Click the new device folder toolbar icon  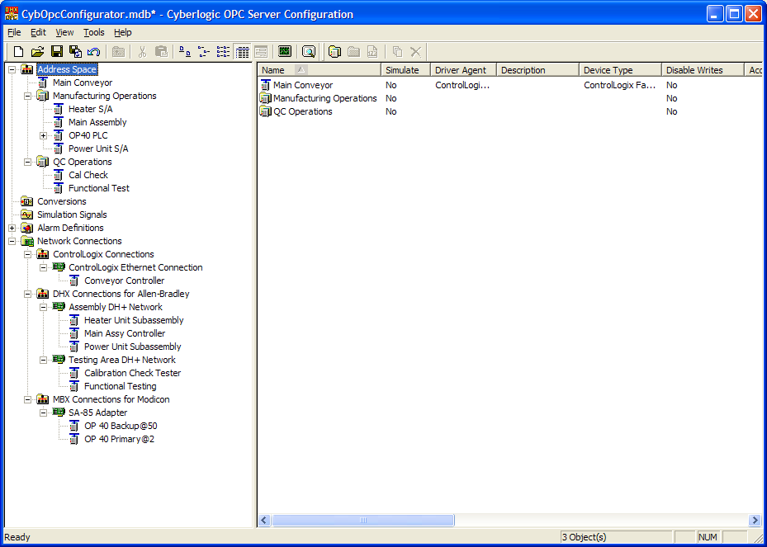334,52
